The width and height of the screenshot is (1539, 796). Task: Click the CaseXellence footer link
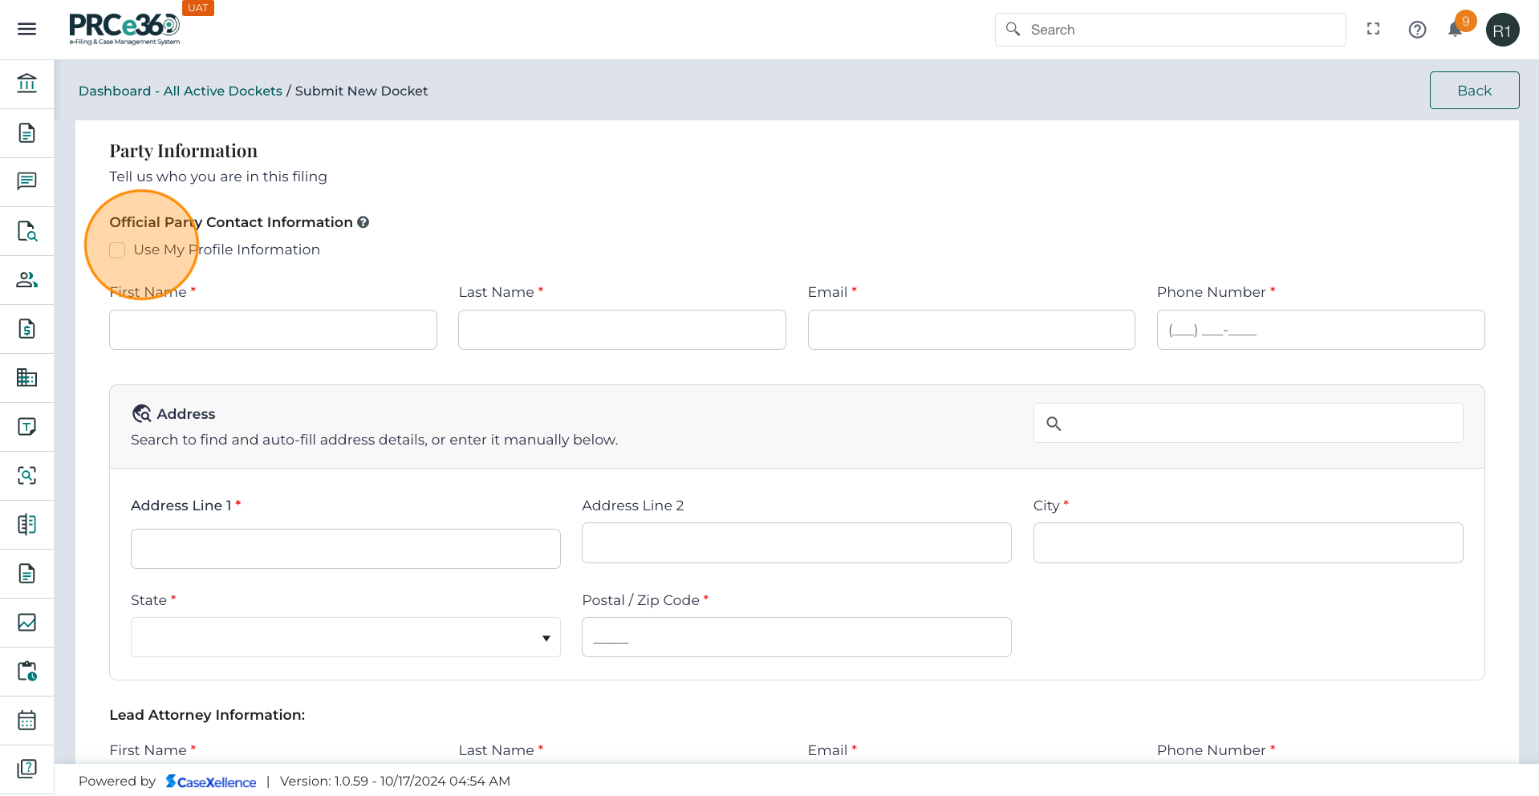(211, 782)
